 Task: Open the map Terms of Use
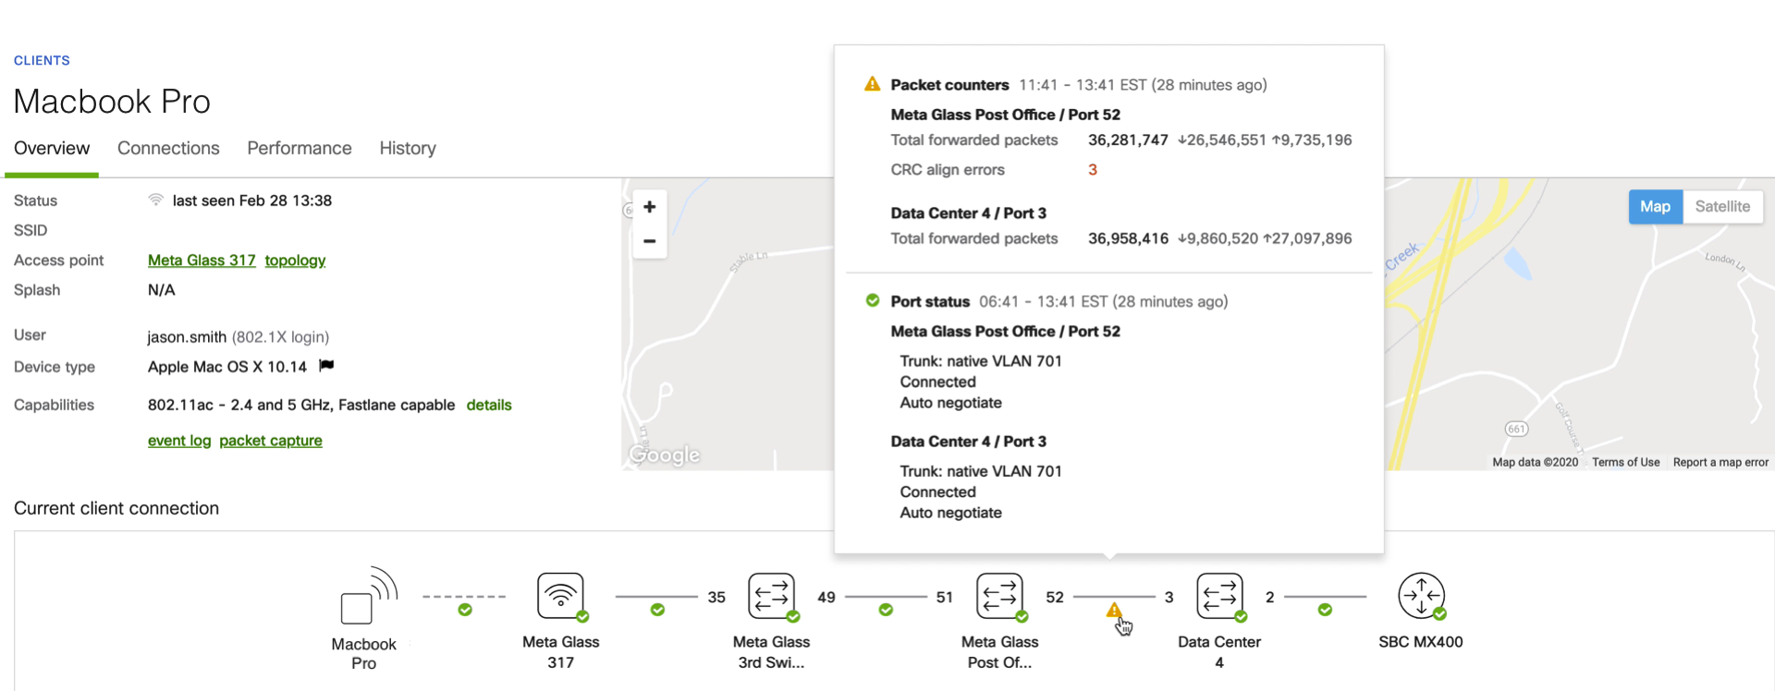(1625, 462)
